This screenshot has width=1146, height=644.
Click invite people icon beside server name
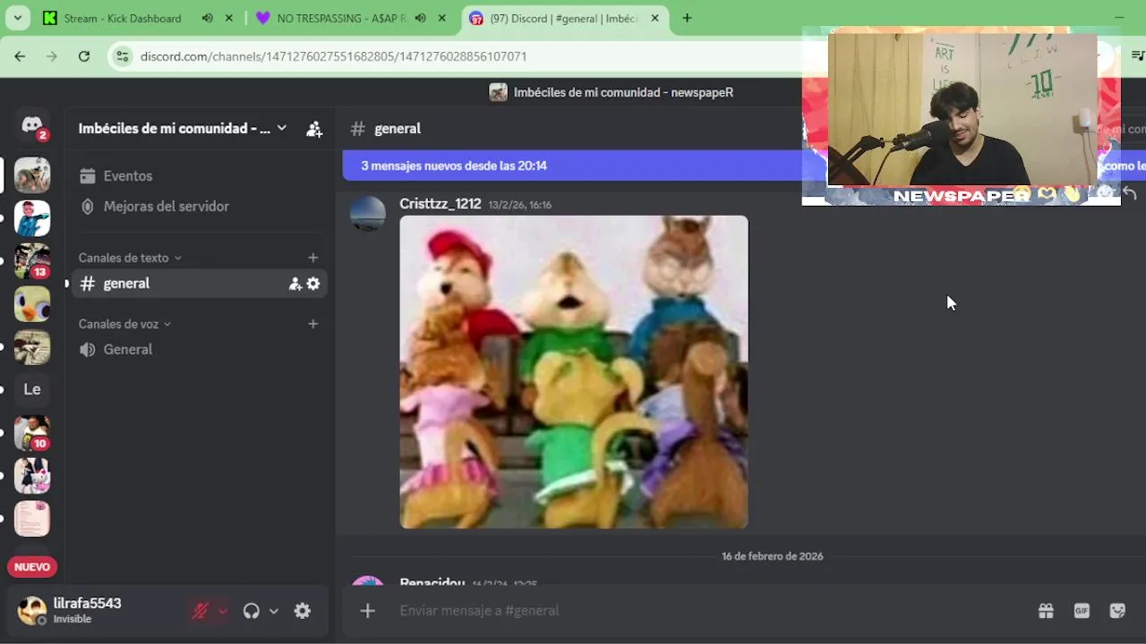click(x=314, y=129)
